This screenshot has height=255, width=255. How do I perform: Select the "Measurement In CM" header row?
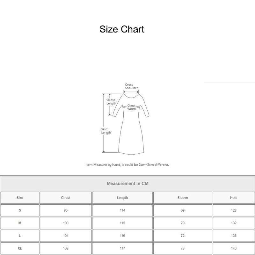pos(127,183)
